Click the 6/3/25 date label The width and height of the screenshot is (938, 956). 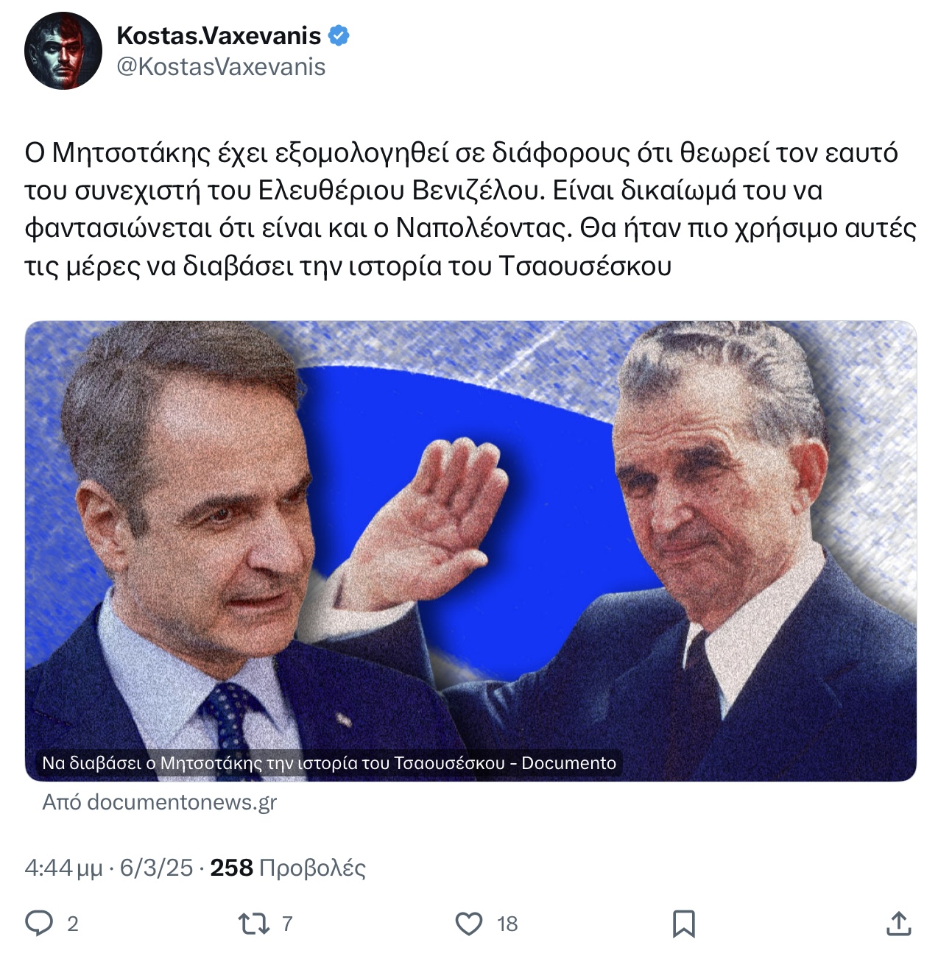click(156, 868)
